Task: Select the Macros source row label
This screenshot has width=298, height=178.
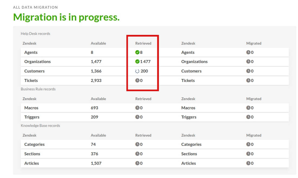Action: pos(31,108)
